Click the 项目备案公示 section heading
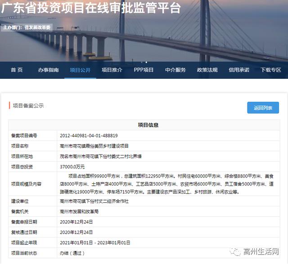Screen dimensions: 288x264 coord(28,106)
